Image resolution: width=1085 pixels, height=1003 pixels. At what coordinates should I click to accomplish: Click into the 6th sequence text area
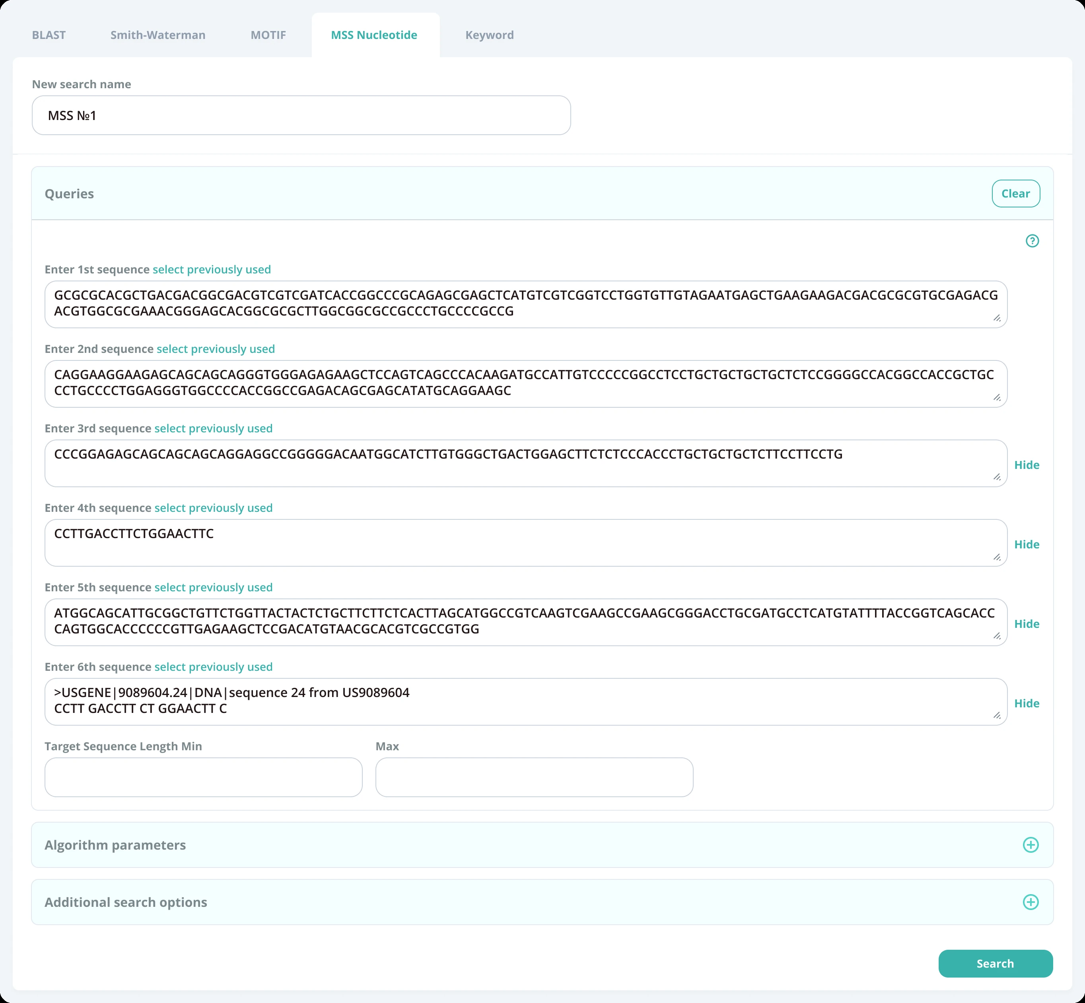526,702
